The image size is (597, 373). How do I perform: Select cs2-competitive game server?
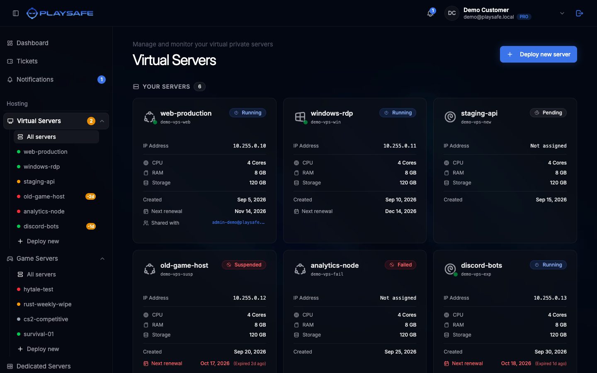pos(56,319)
